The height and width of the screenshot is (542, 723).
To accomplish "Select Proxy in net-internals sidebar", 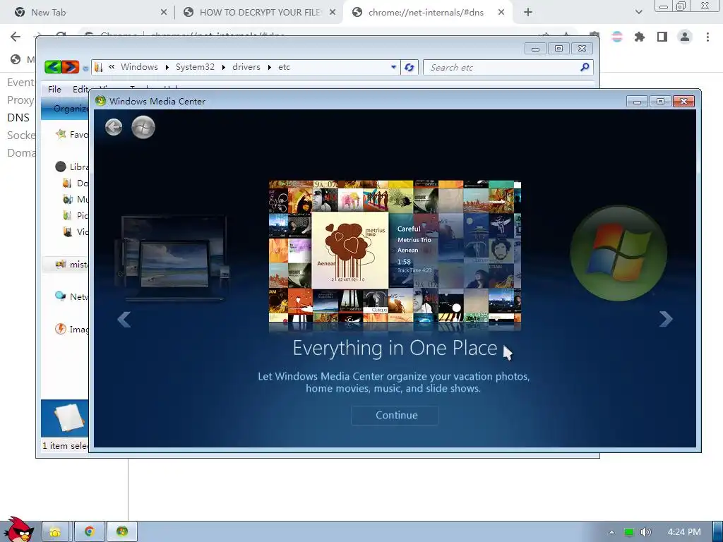I will click(20, 100).
